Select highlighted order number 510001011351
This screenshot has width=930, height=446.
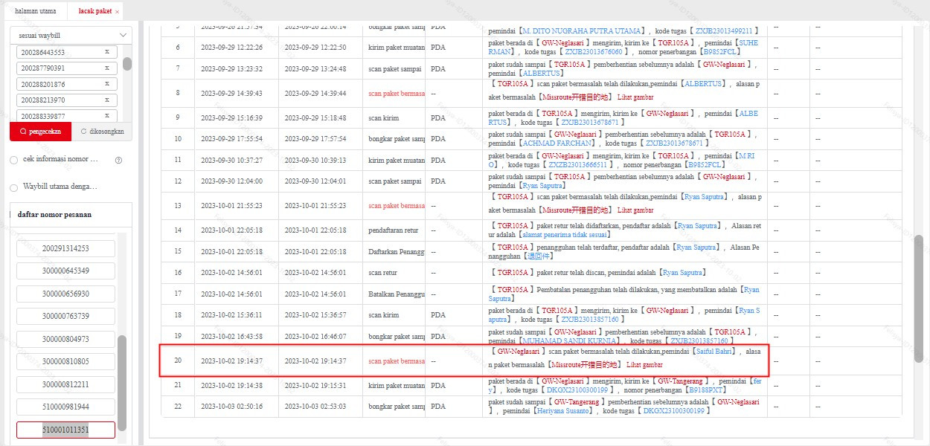click(x=65, y=430)
